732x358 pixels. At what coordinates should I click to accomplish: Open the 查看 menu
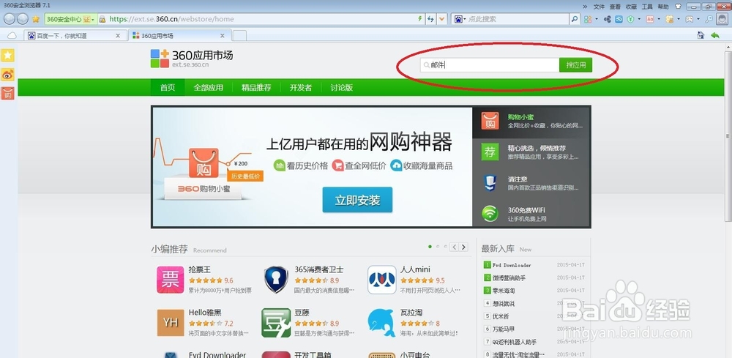615,7
